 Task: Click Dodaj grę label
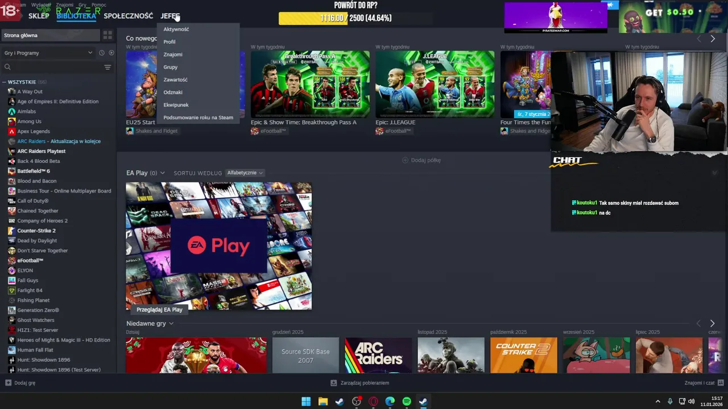coord(24,383)
